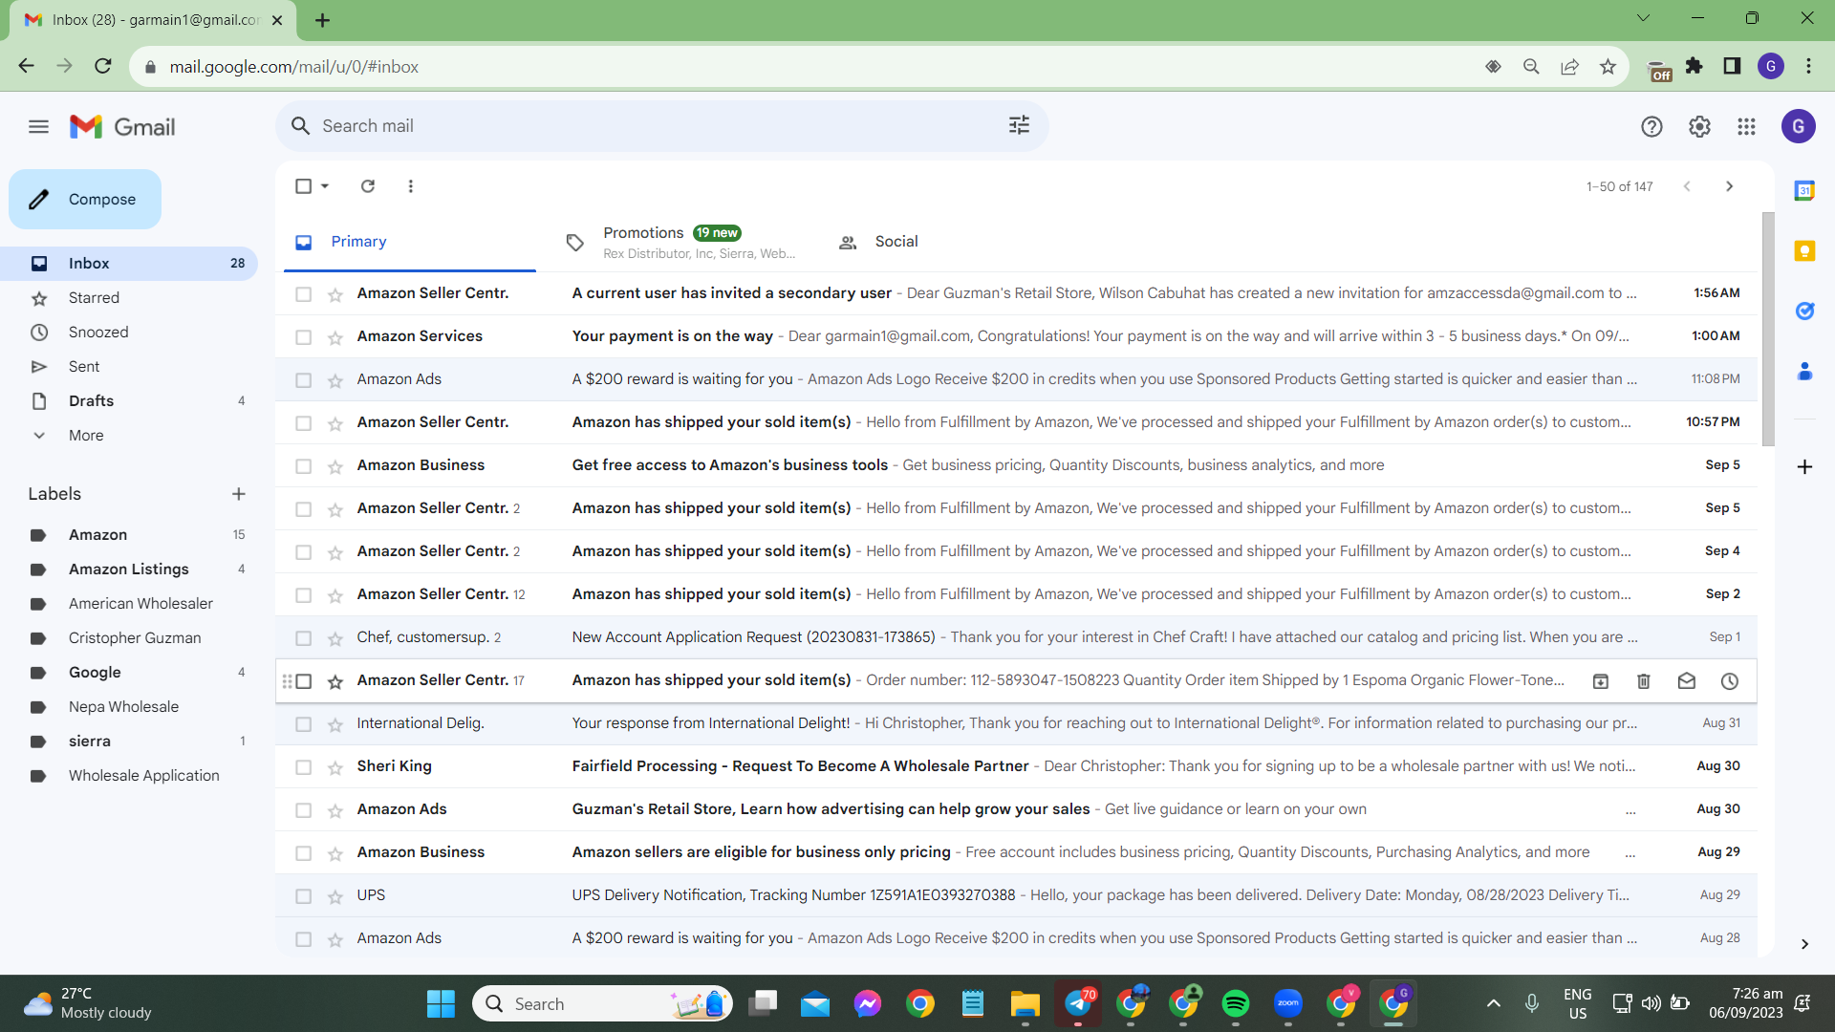Viewport: 1835px width, 1032px height.
Task: Open the Sent folder
Action: [x=84, y=367]
